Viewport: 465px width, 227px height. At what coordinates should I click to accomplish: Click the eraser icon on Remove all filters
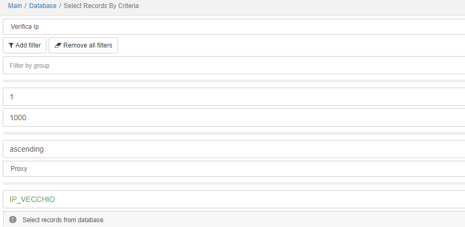coord(58,45)
